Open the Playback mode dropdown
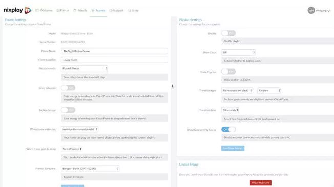 click(x=84, y=68)
